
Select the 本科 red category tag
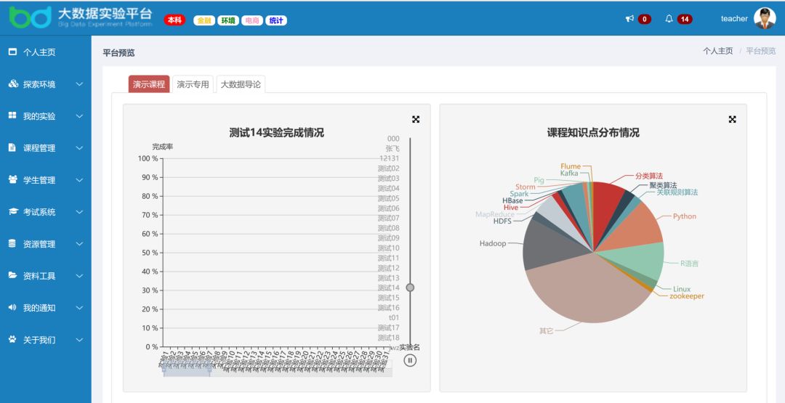coord(174,20)
